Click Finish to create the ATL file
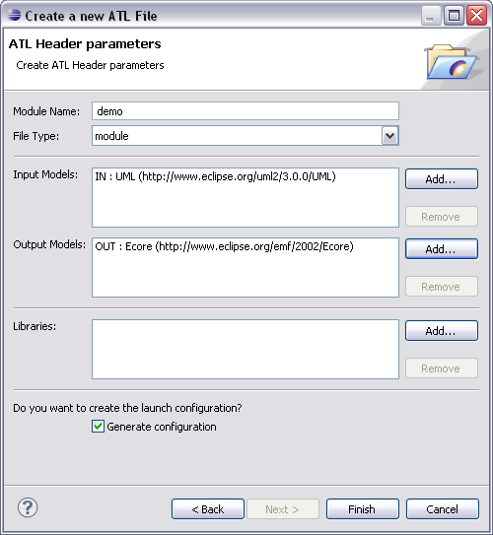This screenshot has height=535, width=493. [363, 509]
